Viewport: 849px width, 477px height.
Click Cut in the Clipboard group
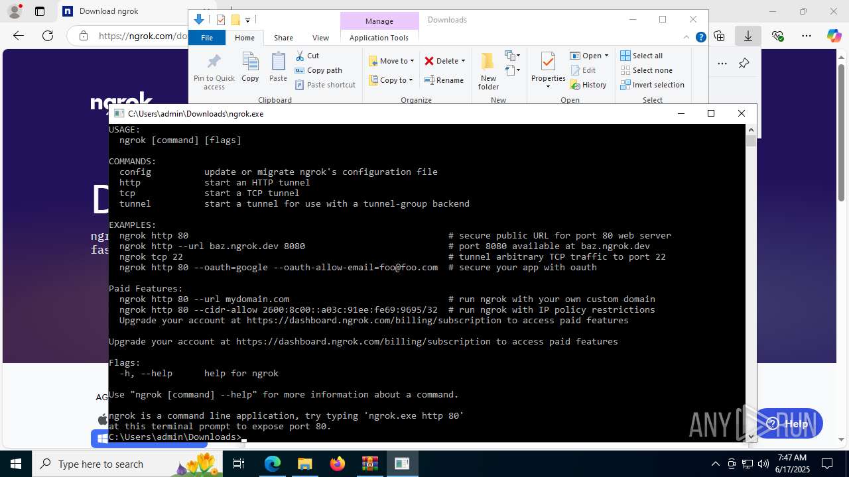pos(307,56)
